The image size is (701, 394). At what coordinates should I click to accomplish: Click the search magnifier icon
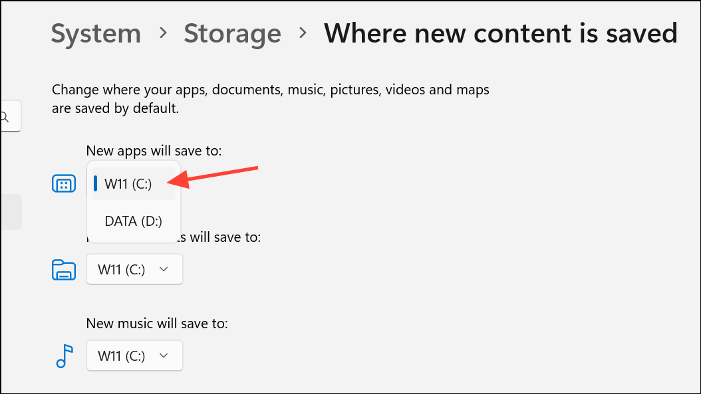(x=5, y=118)
